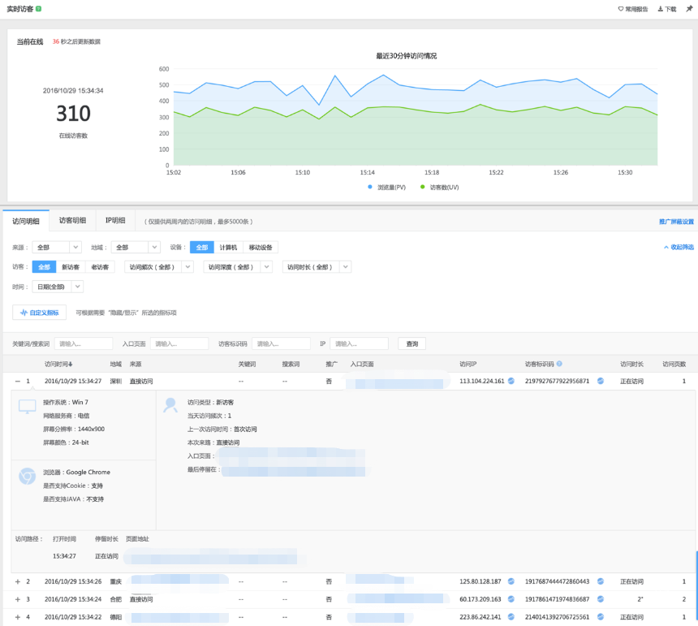Viewport: 698px width, 626px height.
Task: Switch to the IP明细 tab
Action: 115,221
